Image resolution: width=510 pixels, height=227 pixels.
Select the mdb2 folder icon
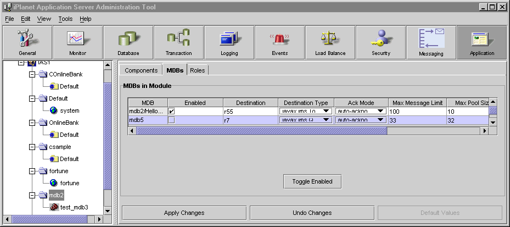tap(43, 195)
